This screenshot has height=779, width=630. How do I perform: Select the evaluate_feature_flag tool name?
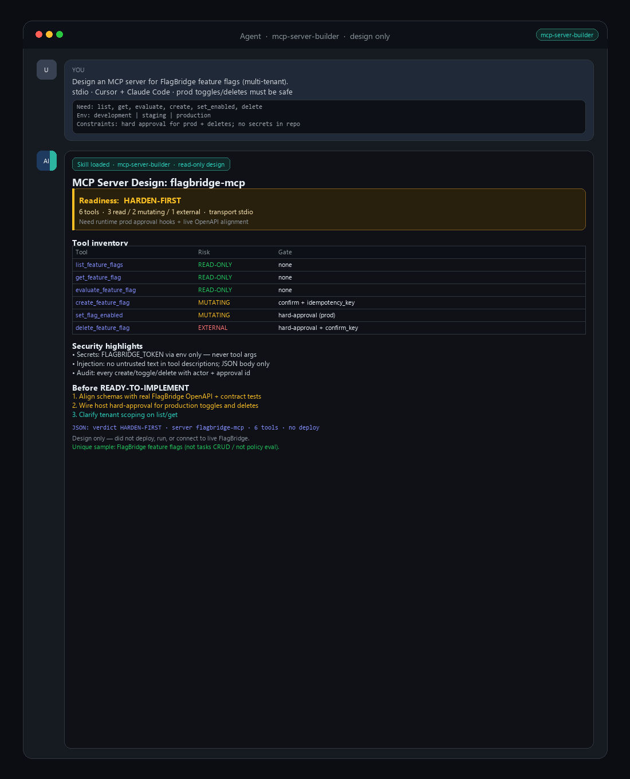tap(105, 290)
